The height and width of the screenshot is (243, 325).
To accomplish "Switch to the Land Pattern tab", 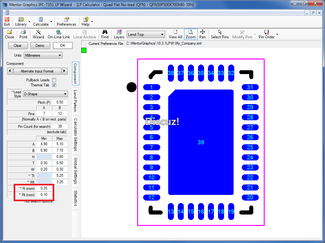I will [x=76, y=101].
